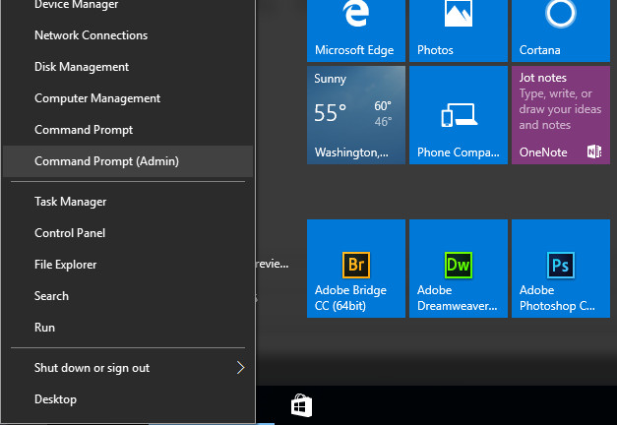Launch Adobe Bridge CC tile

(x=356, y=269)
